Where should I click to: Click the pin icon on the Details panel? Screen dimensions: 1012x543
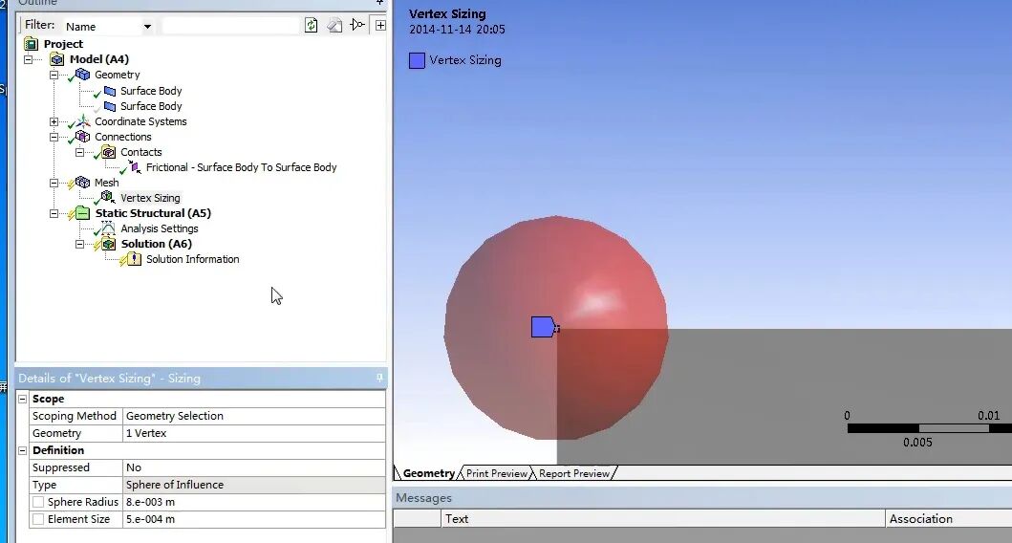coord(379,378)
